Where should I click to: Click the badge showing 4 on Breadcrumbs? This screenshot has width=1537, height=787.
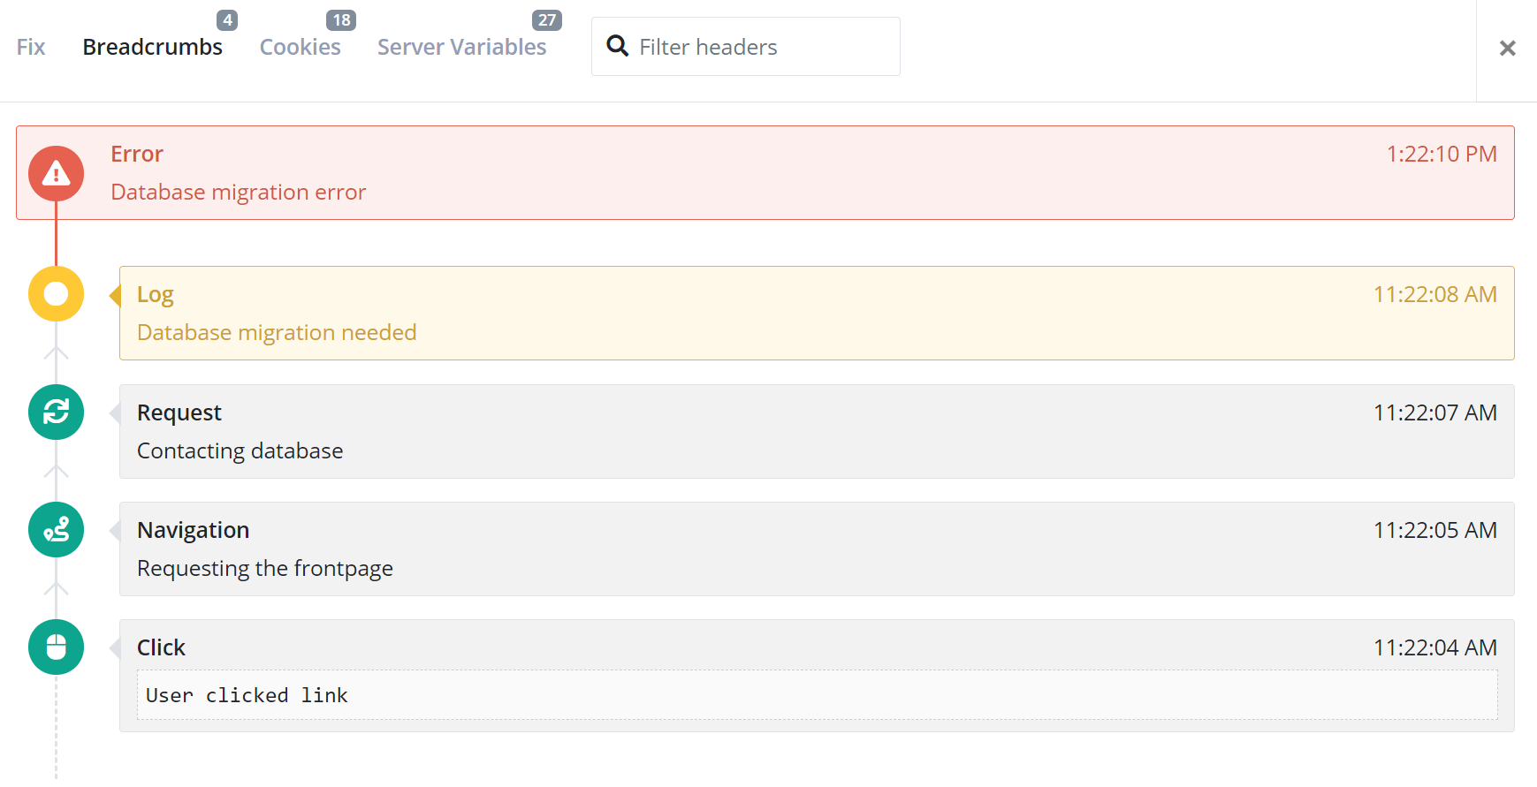[227, 20]
